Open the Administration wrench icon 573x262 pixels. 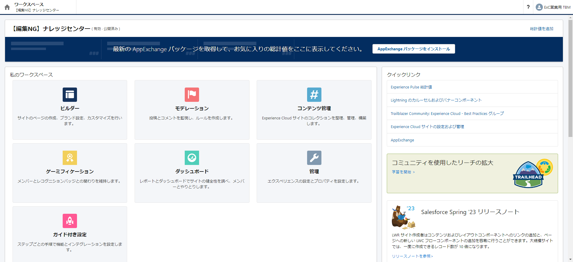[x=314, y=158]
